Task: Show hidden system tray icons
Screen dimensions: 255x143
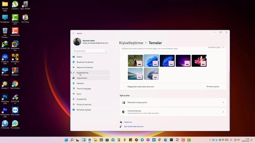Action: 210,140
